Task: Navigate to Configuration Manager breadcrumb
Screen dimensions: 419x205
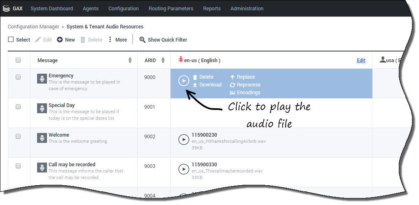Action: click(33, 27)
